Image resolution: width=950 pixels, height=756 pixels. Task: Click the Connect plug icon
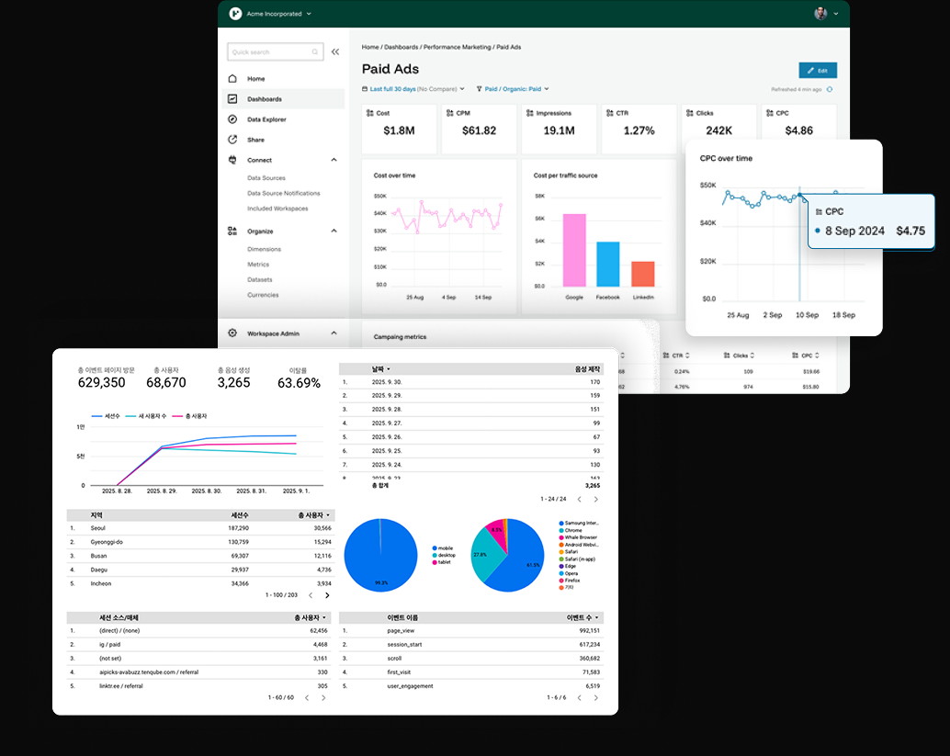coord(232,160)
